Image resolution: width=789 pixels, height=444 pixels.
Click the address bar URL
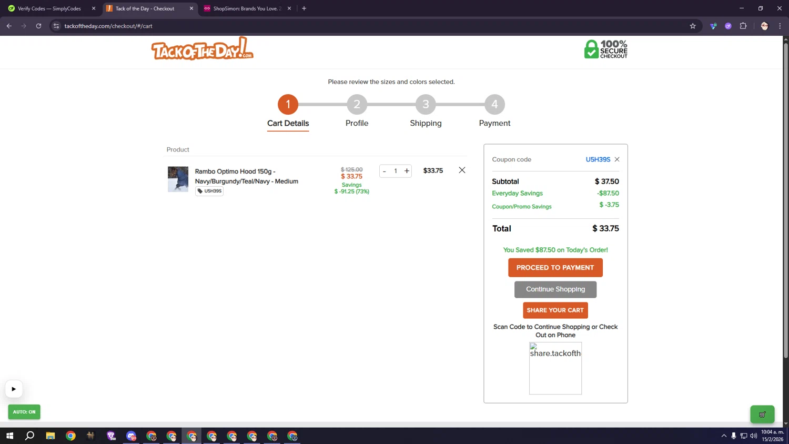pyautogui.click(x=108, y=26)
